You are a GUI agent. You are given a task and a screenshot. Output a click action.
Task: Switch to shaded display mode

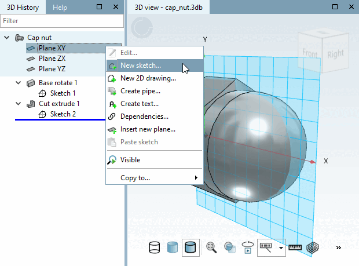pyautogui.click(x=173, y=247)
